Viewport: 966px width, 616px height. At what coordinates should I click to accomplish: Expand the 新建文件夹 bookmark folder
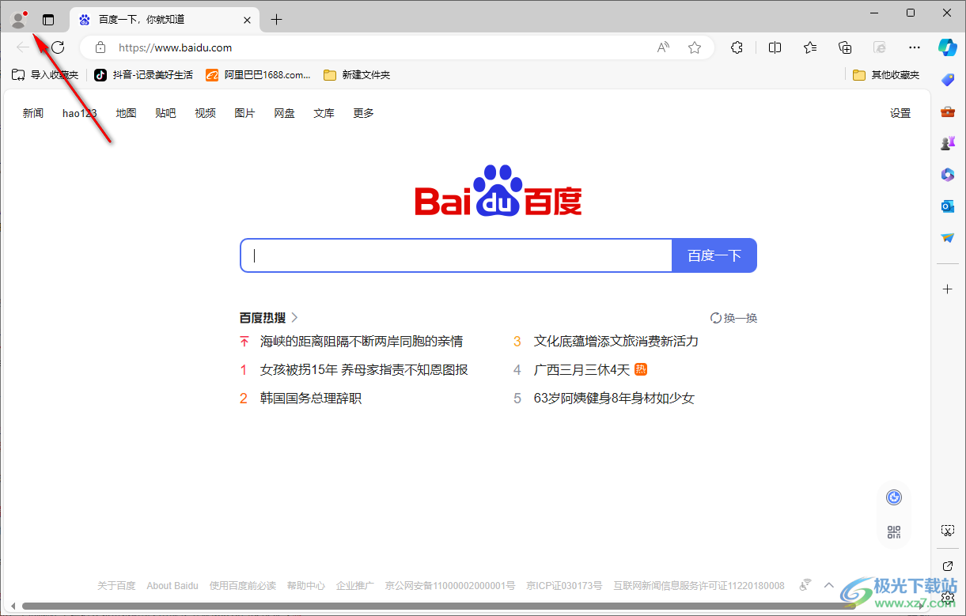point(357,75)
